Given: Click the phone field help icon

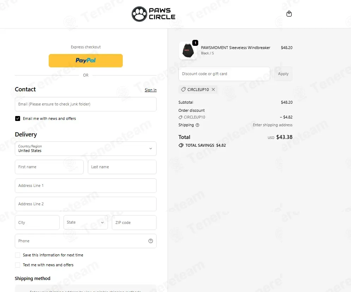Looking at the screenshot, I should tap(151, 241).
